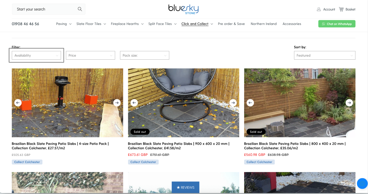Image resolution: width=368 pixels, height=194 pixels.
Task: Open the Price filter dropdown
Action: (90, 55)
